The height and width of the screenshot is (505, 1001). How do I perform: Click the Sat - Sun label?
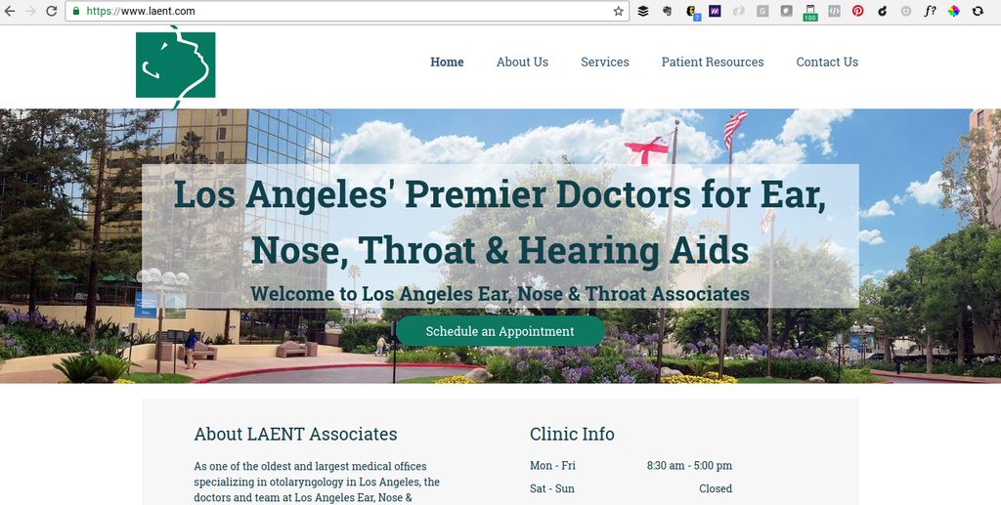[x=551, y=488]
